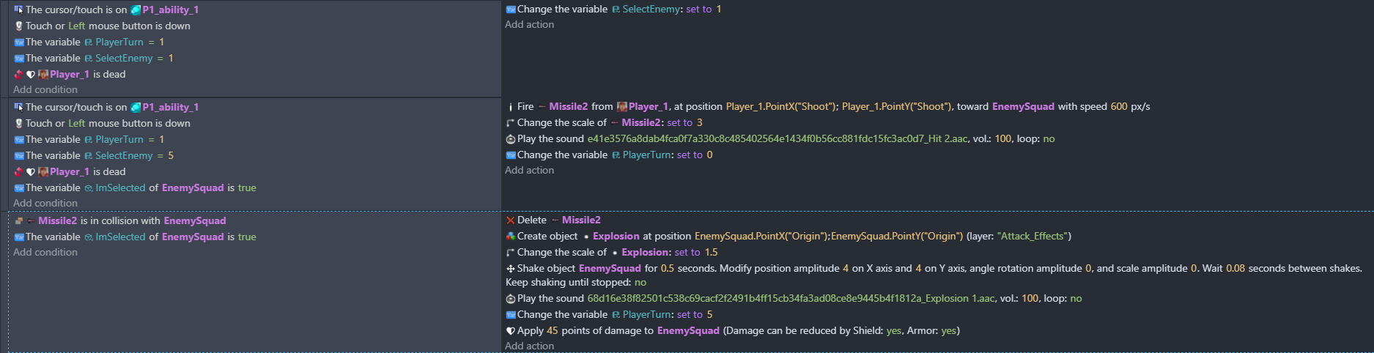Click the Create object Explosion action icon
This screenshot has width=1374, height=353.
point(511,237)
